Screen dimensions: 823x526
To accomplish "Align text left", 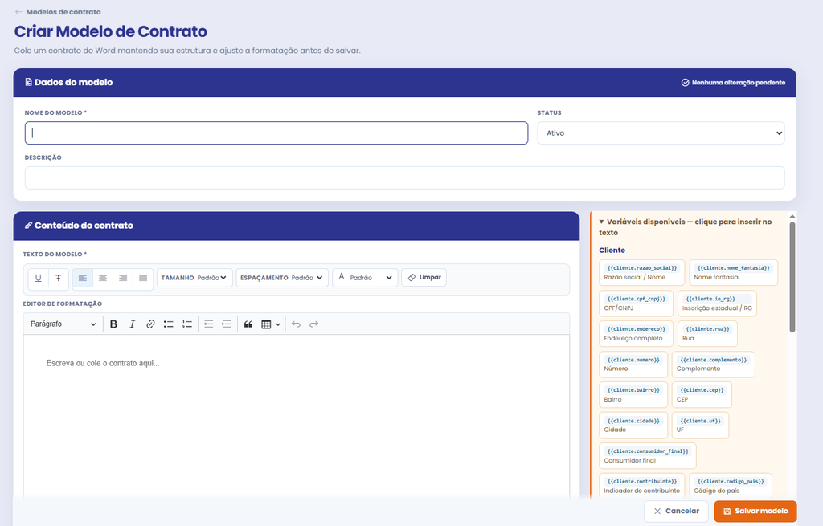I will [83, 278].
